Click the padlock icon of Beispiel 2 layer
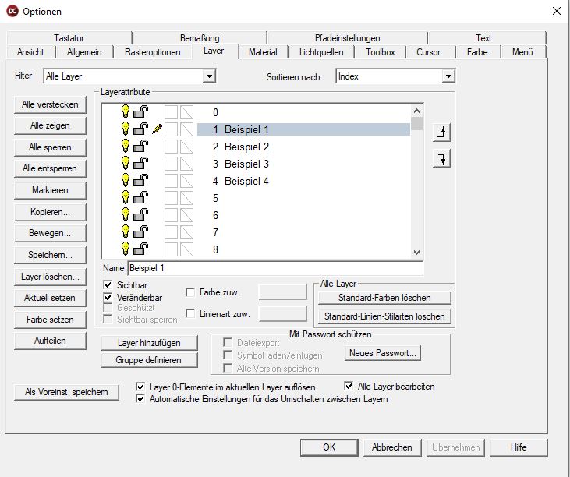The image size is (570, 477). [x=142, y=147]
